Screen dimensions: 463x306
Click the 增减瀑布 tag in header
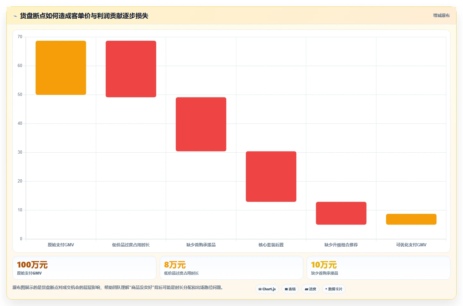[x=441, y=15]
